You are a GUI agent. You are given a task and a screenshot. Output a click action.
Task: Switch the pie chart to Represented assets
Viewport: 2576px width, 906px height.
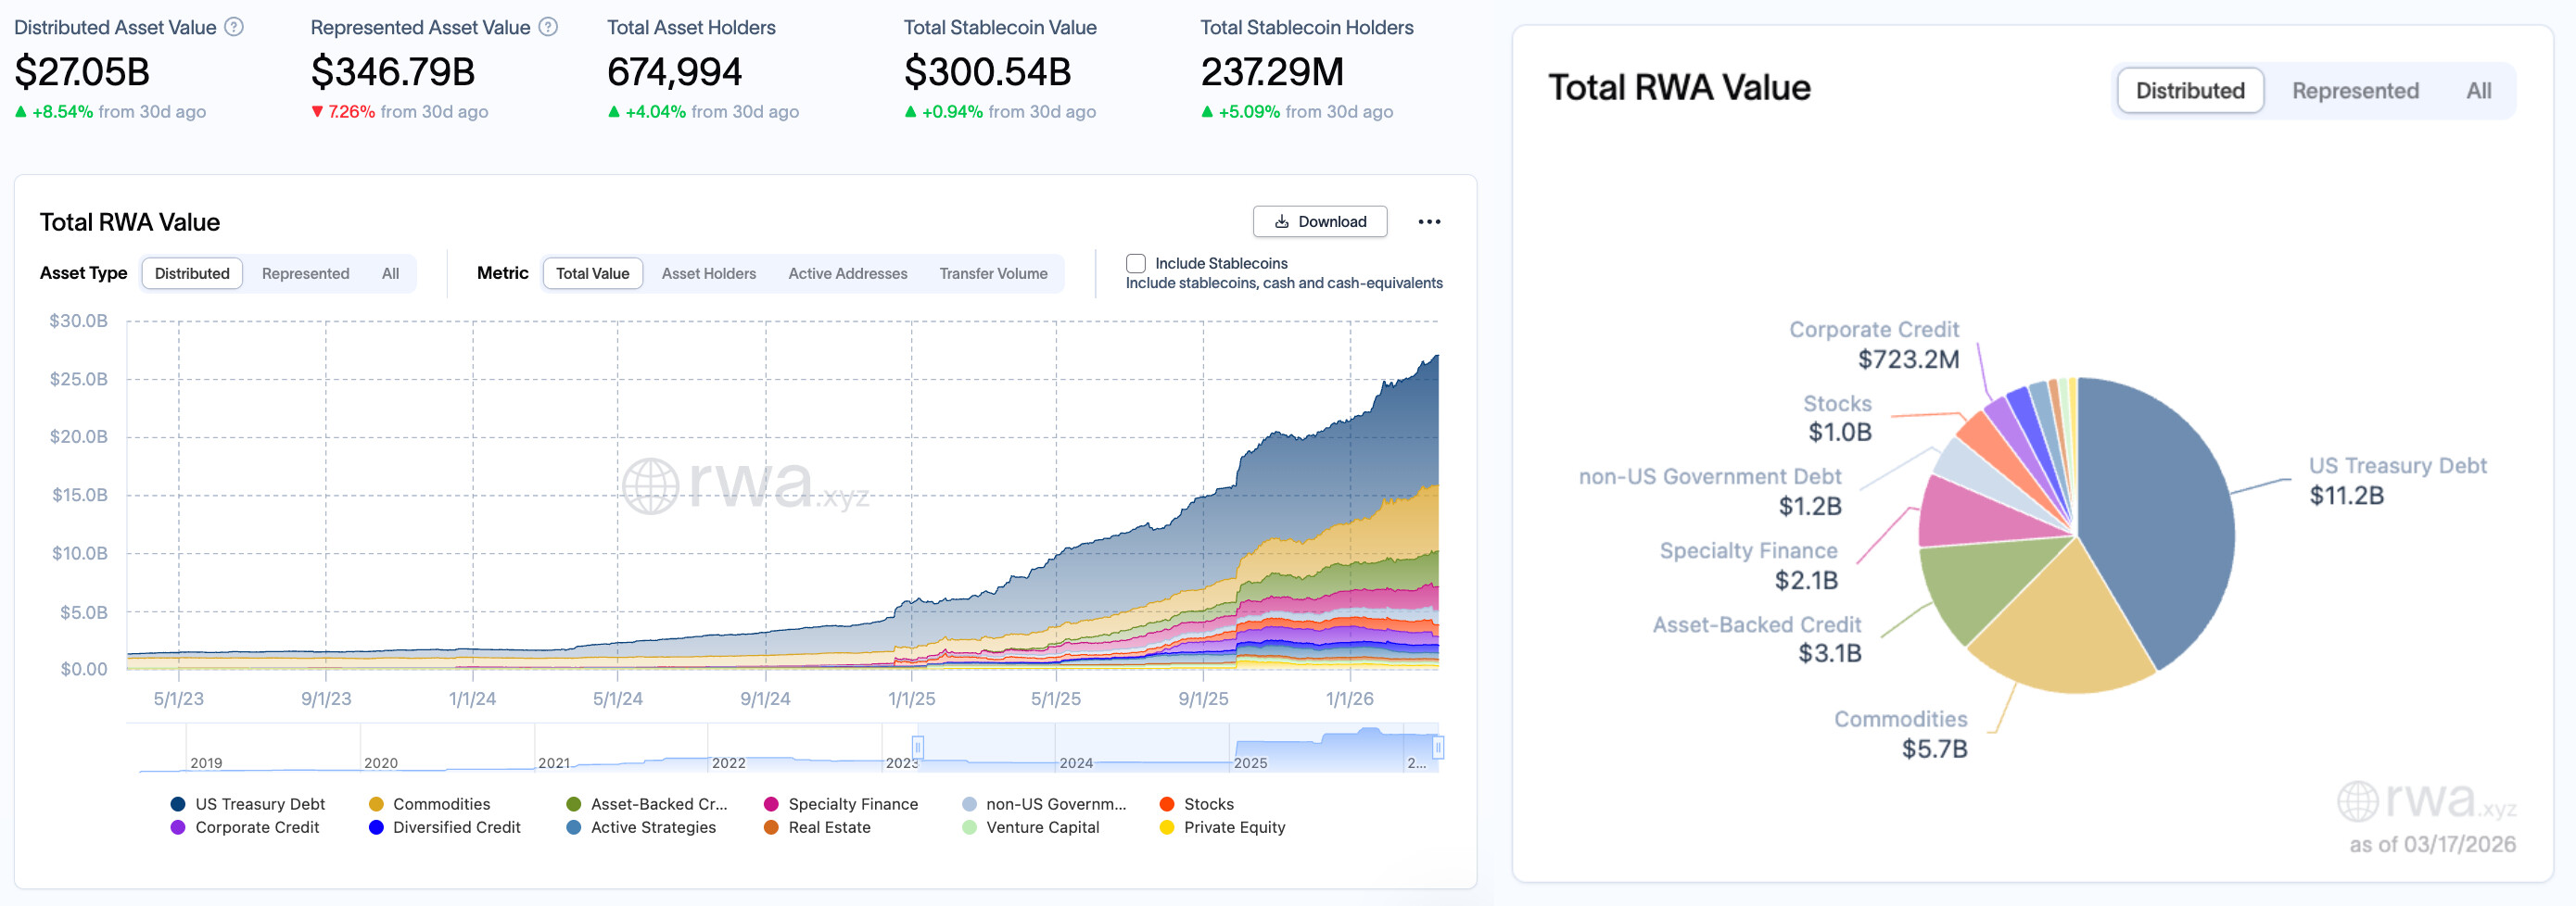click(x=2355, y=90)
